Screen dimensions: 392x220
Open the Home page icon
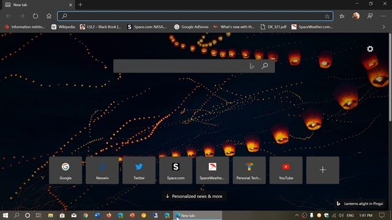pyautogui.click(x=49, y=16)
